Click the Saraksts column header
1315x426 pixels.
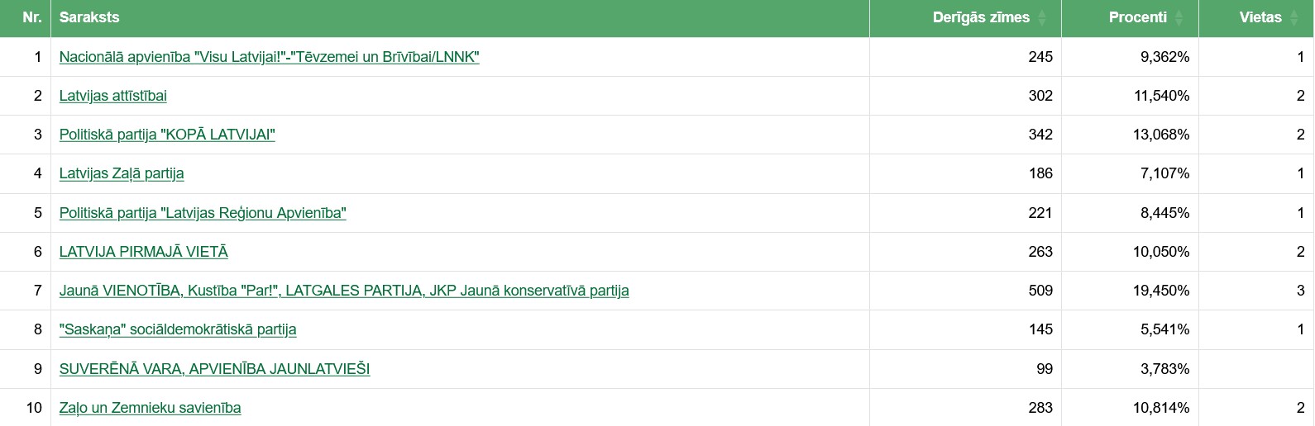(89, 17)
